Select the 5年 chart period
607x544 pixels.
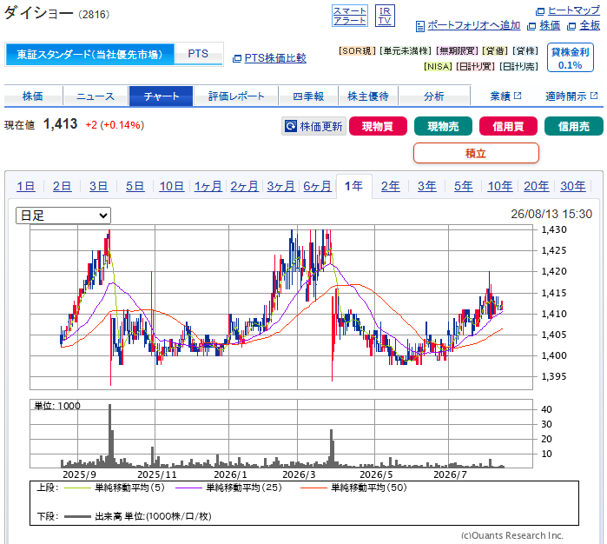(464, 186)
